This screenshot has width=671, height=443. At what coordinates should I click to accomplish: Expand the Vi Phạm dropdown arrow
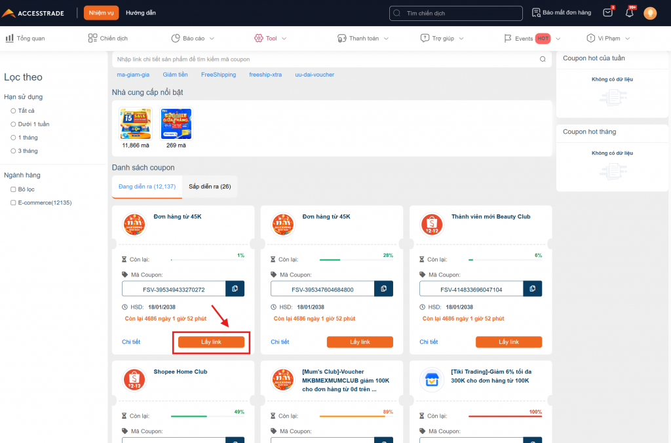pyautogui.click(x=627, y=39)
